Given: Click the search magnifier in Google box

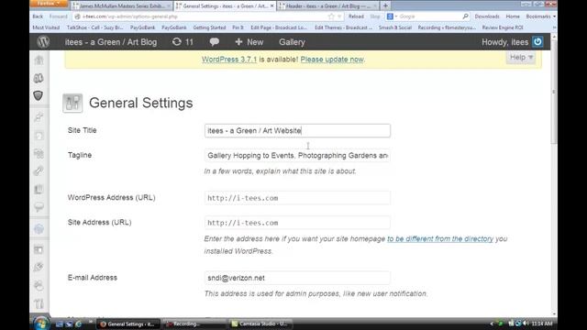Looking at the screenshot, I should click(465, 16).
